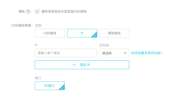Select the 80端口 port option
171x98 pixels.
click(50, 86)
